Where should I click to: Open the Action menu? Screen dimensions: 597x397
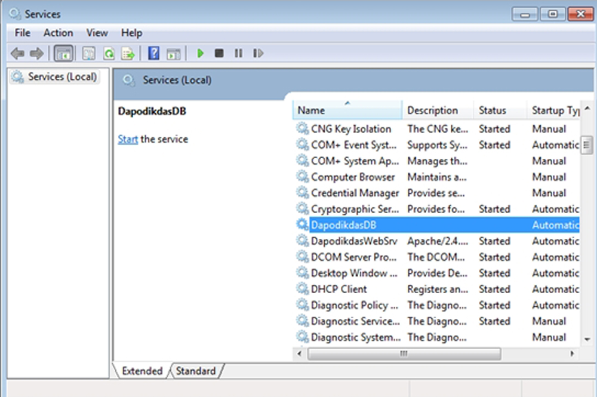point(58,33)
